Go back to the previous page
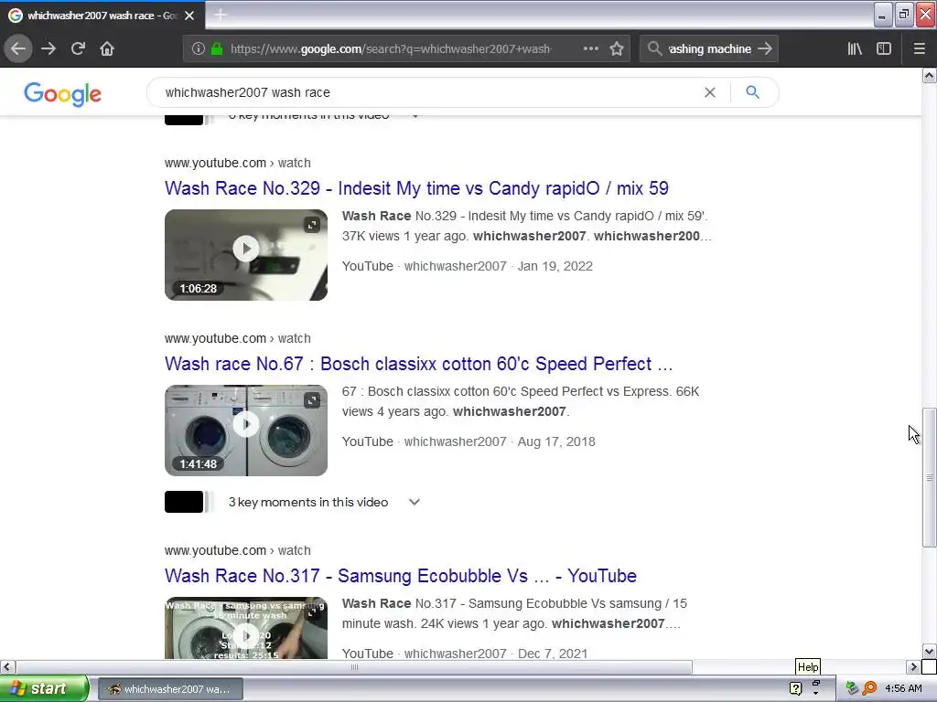This screenshot has width=937, height=702. click(x=18, y=48)
